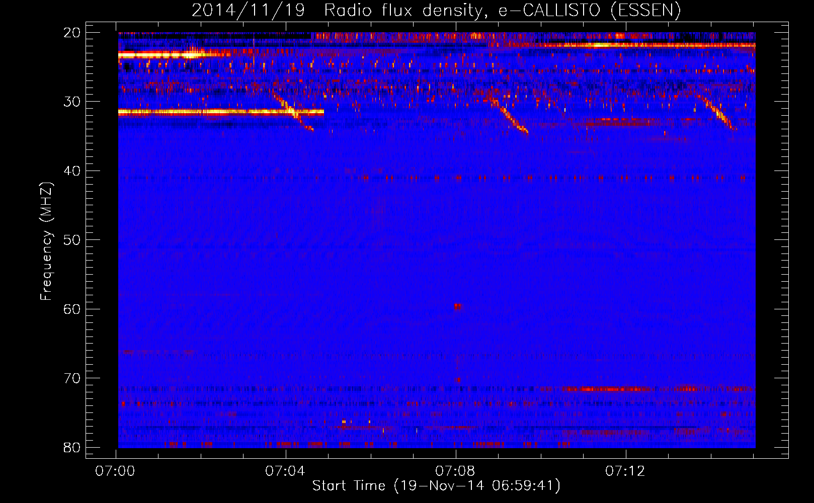
Task: Click the red burst spot near 60 MHz at 07:08
Action: pos(457,306)
